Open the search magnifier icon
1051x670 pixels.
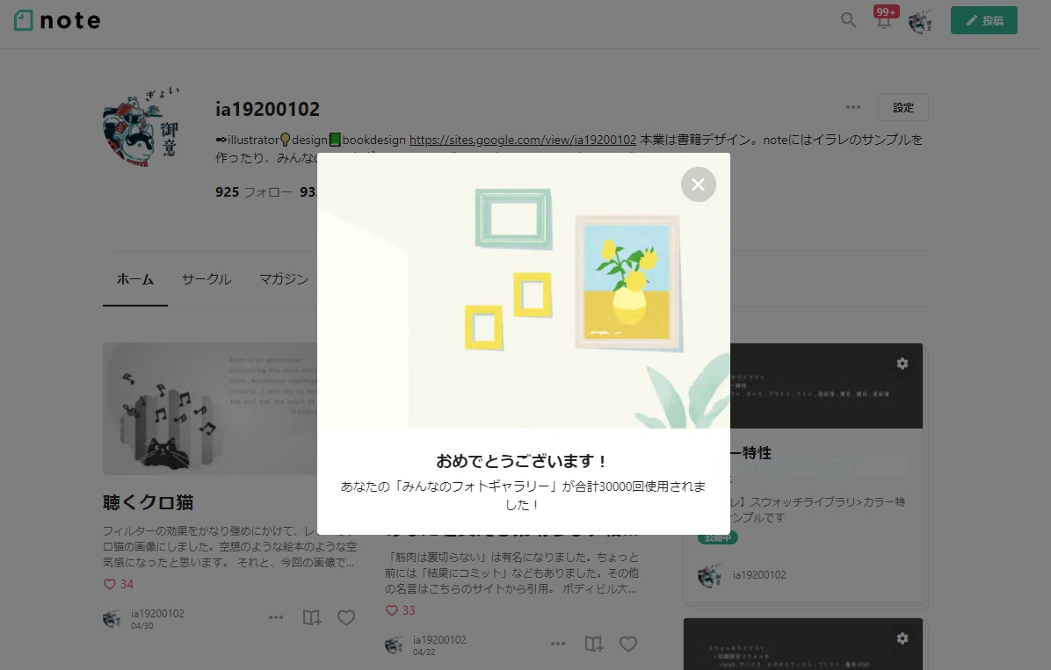point(848,20)
